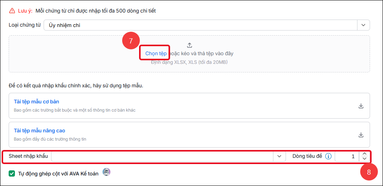Click the red step 8 marker circle
This screenshot has height=186, width=383.
click(369, 172)
